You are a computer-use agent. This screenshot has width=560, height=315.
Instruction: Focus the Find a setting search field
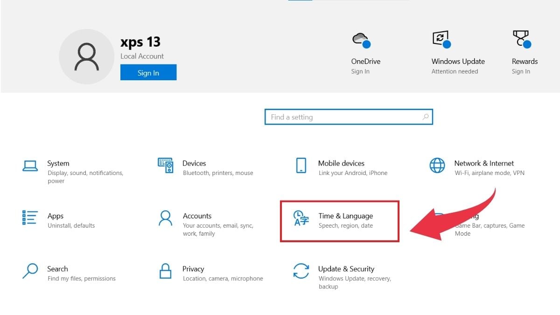click(x=349, y=117)
